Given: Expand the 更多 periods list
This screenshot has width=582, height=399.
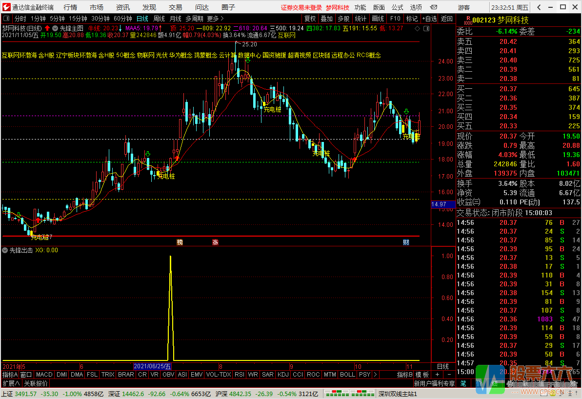Looking at the screenshot, I should (x=215, y=19).
